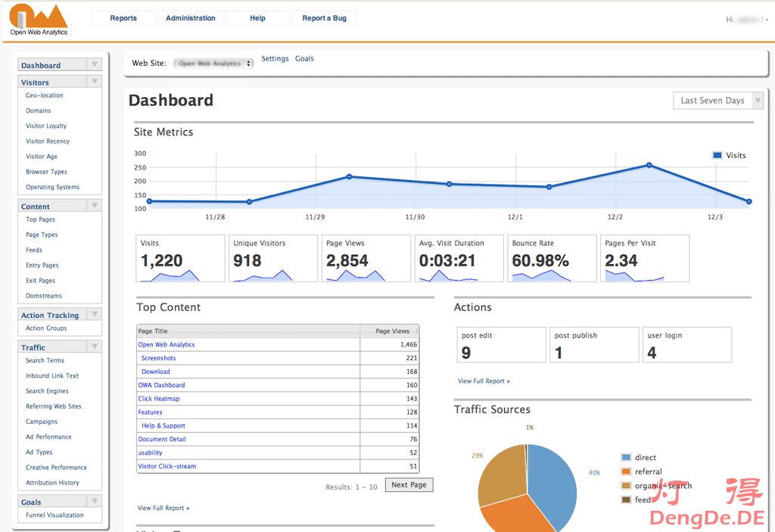Open the Administration menu
Screen dimensions: 775x532
click(191, 18)
